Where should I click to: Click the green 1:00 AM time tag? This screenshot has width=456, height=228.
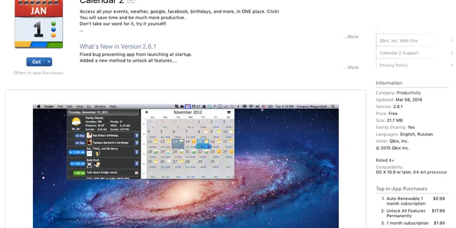[x=79, y=173]
